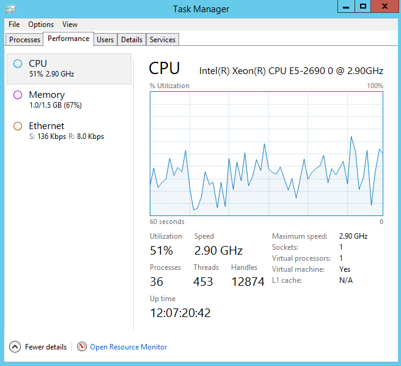Click the blue CPU circle icon
Viewport: 401px width, 366px height.
pyautogui.click(x=17, y=63)
